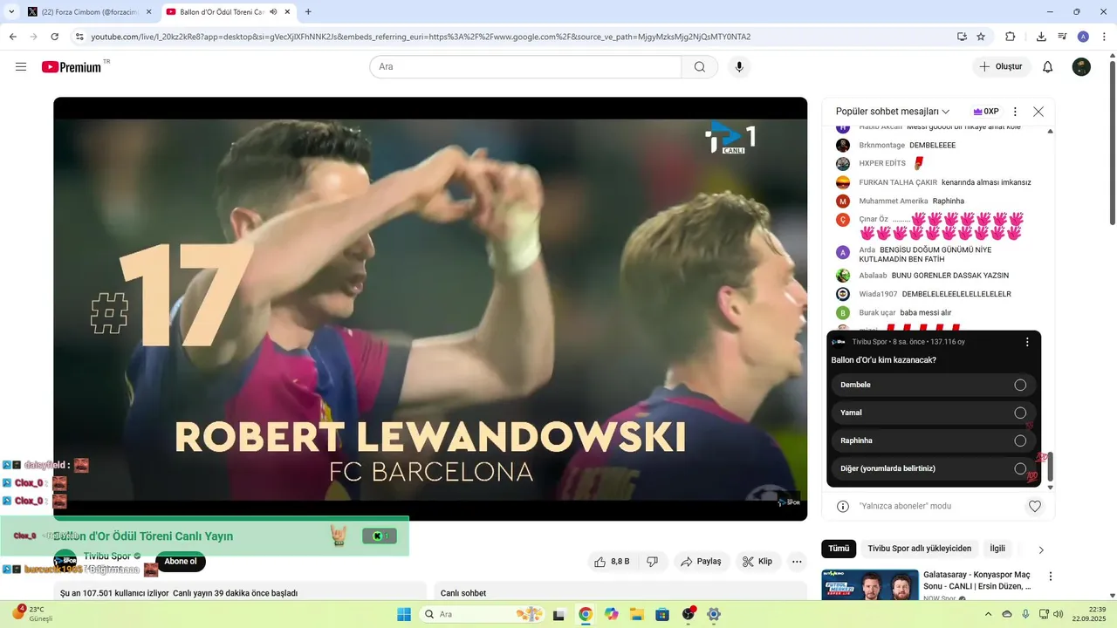Open YouTube account avatar menu

(1081, 67)
